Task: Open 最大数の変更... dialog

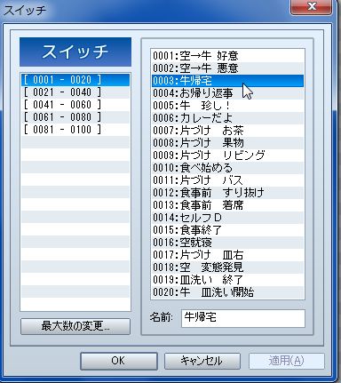Action: pos(75,326)
